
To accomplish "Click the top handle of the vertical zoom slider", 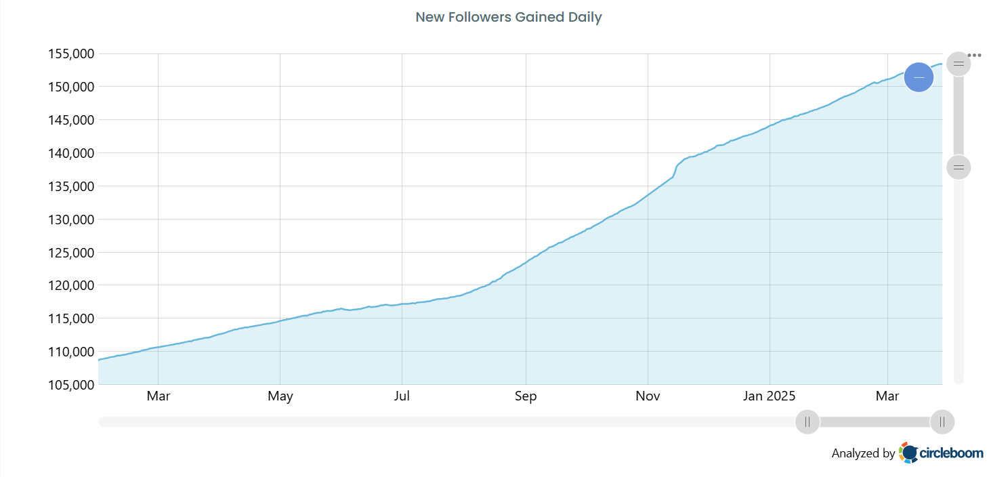I will (958, 63).
